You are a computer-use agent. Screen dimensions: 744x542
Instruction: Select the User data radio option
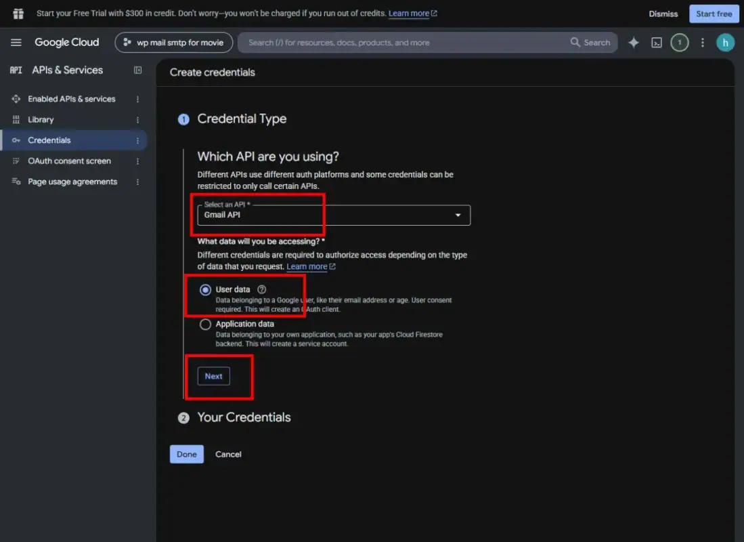[205, 290]
